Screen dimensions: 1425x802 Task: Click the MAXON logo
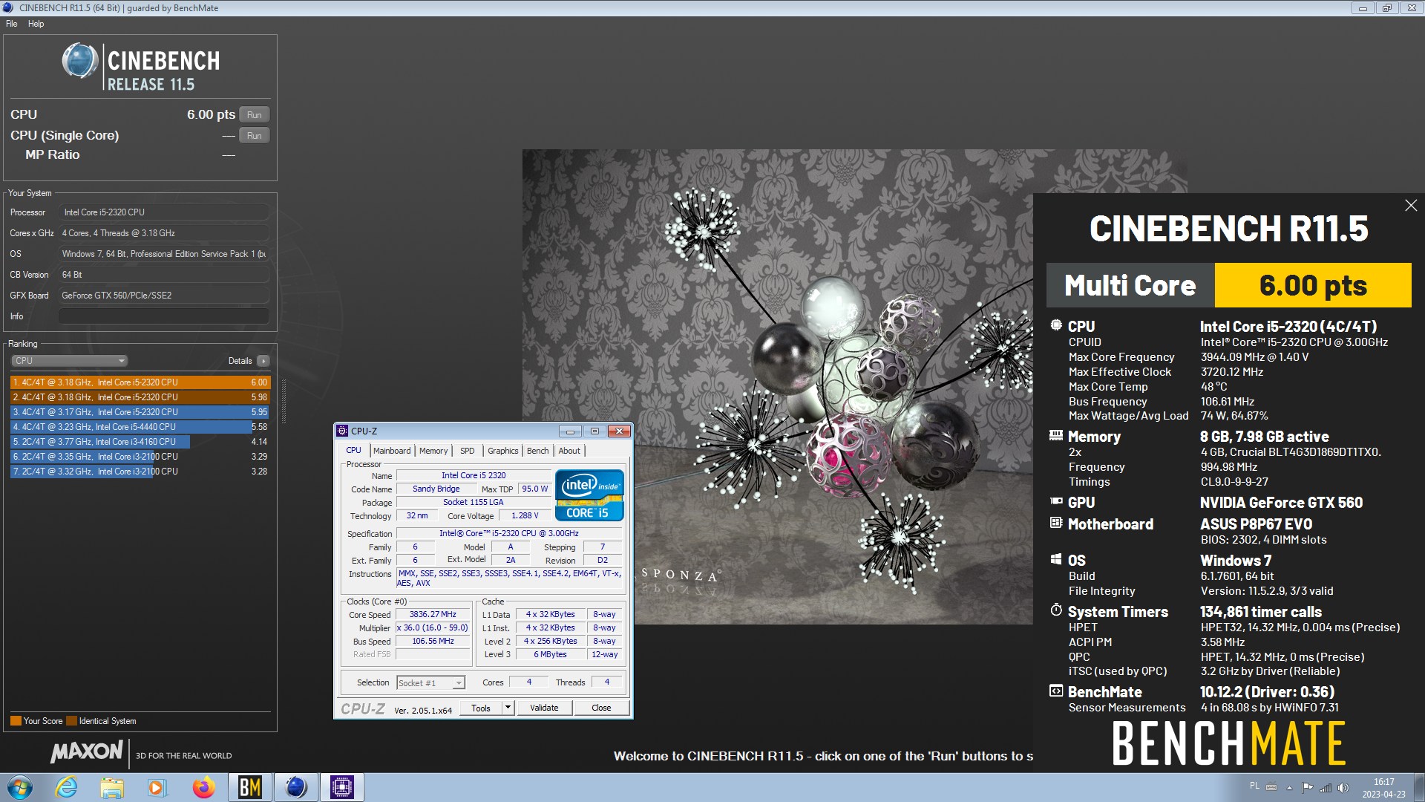[86, 752]
